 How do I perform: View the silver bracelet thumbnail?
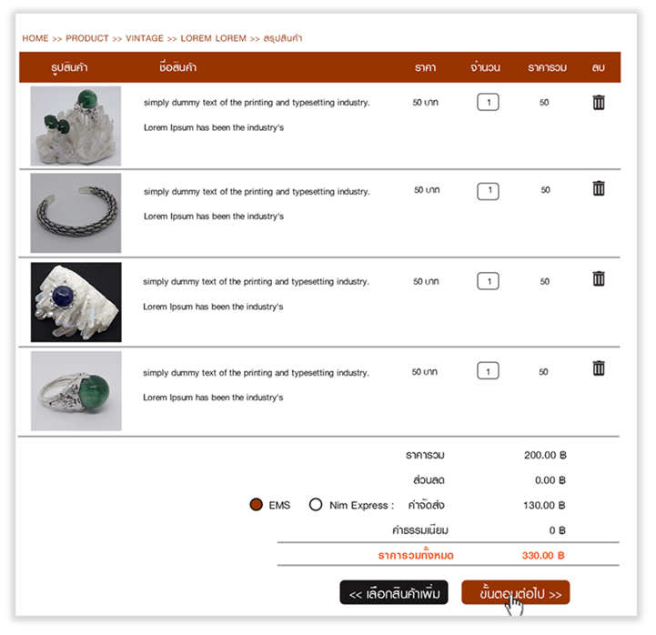76,213
